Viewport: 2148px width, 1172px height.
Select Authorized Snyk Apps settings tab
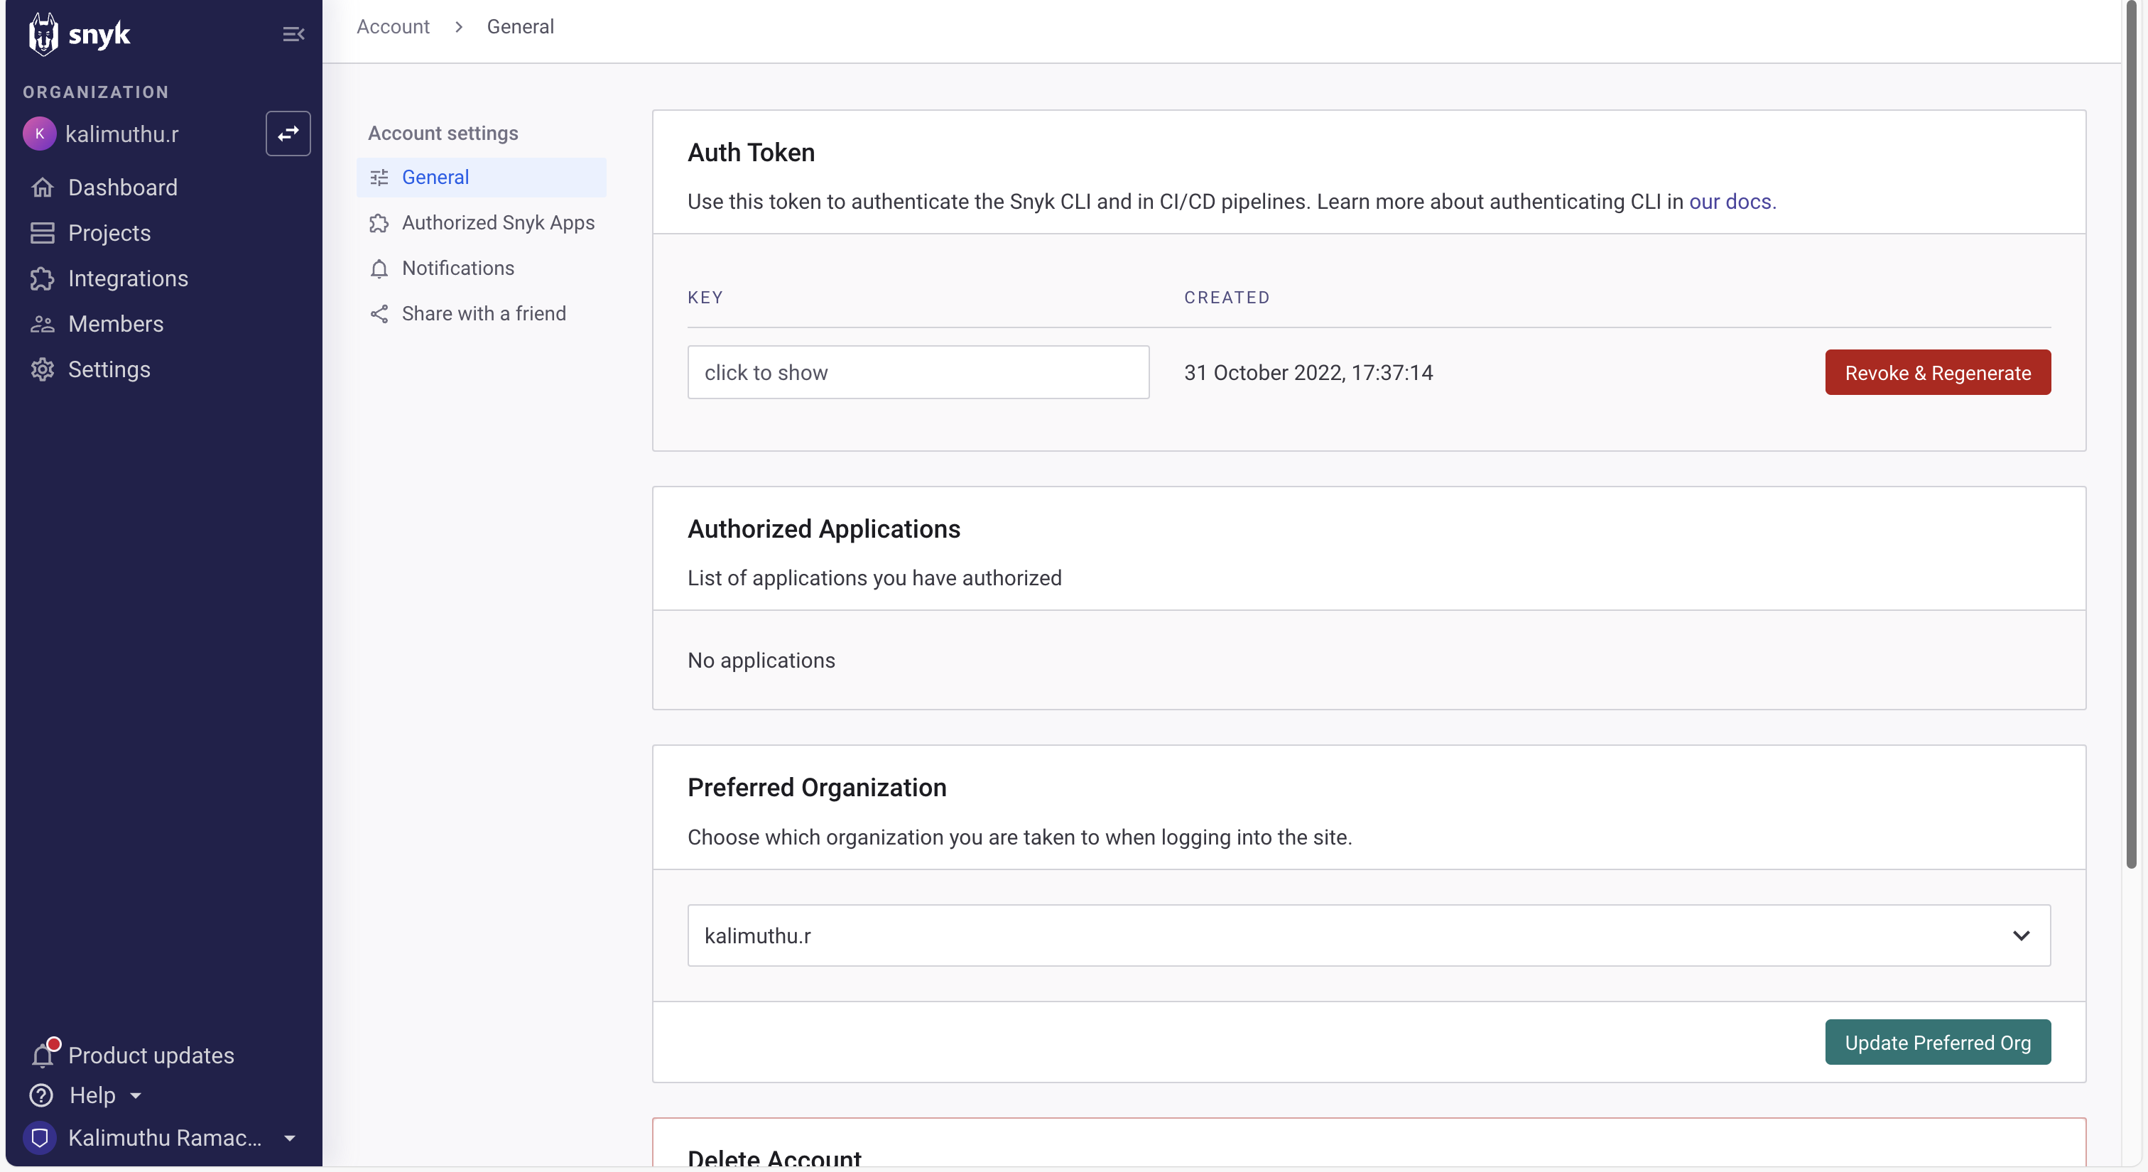[x=481, y=222]
